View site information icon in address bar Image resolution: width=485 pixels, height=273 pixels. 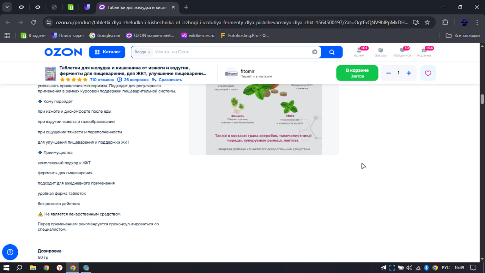(49, 22)
